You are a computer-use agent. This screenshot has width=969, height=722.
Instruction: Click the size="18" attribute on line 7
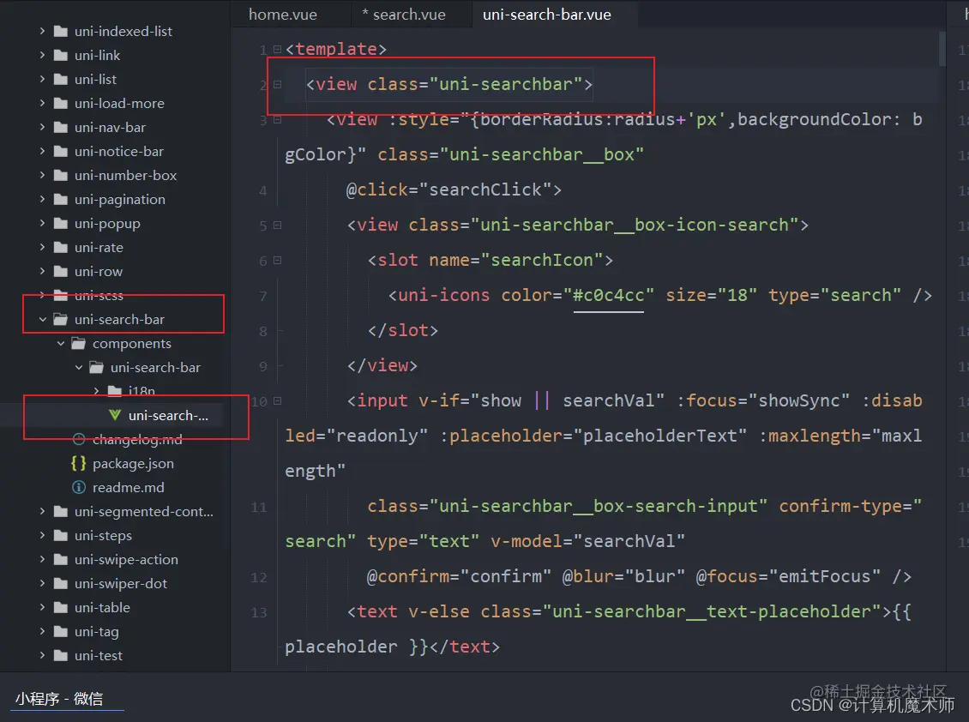(711, 296)
